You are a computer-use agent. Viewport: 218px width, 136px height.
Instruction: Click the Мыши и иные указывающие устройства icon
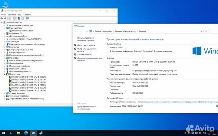[7, 61]
